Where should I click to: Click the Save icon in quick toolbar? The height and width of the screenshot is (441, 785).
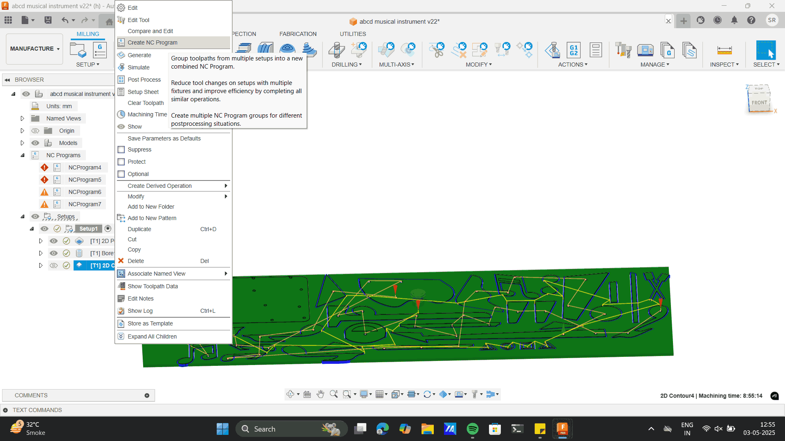(48, 20)
